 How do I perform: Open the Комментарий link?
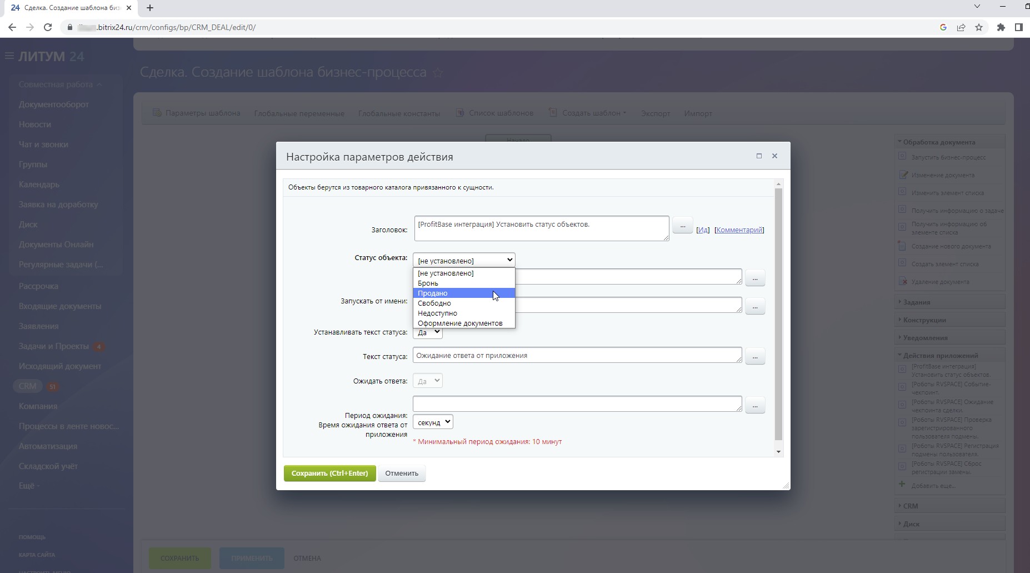coord(739,230)
